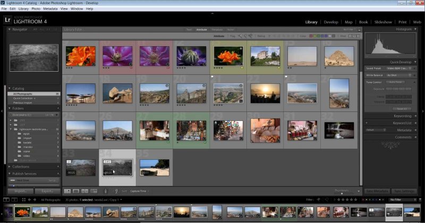Switch to Grid view in toolbar
The image size is (425, 223).
coord(67,191)
